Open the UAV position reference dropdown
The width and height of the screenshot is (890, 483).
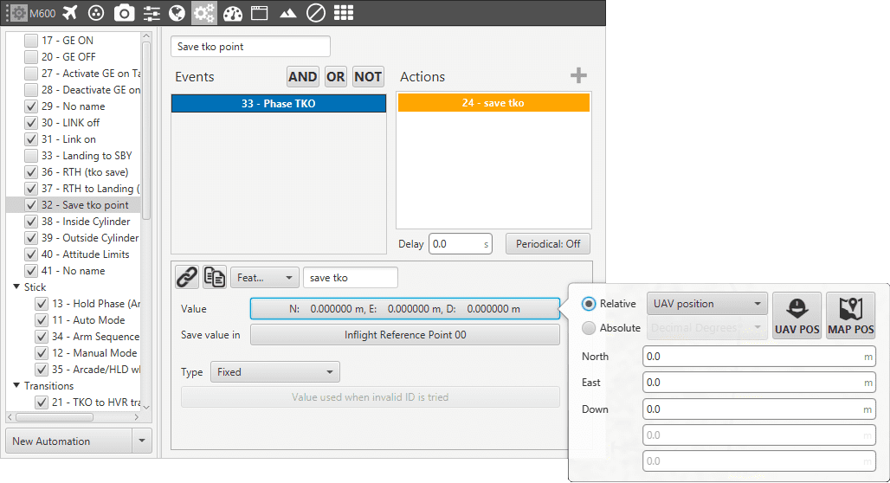706,304
